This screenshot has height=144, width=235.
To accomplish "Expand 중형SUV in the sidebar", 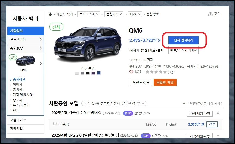I will pyautogui.click(x=25, y=48).
